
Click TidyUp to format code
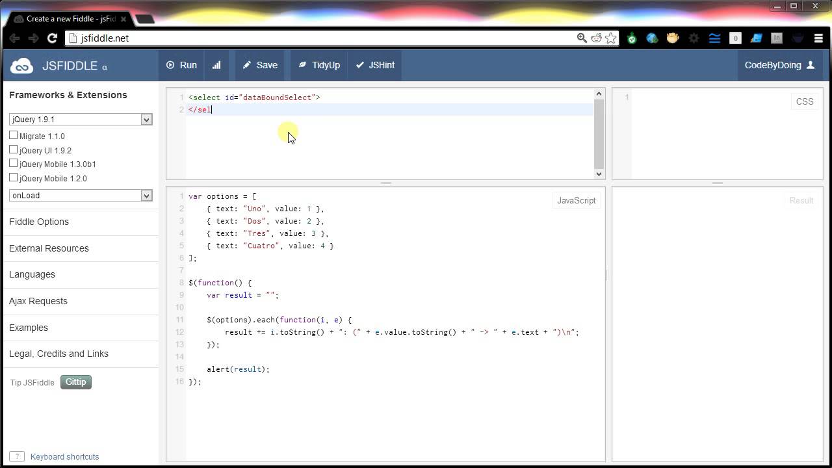(x=319, y=65)
